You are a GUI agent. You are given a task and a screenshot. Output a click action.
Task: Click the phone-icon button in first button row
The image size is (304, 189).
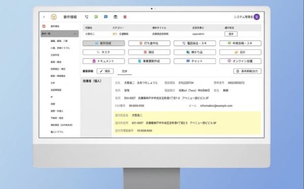(x=195, y=43)
